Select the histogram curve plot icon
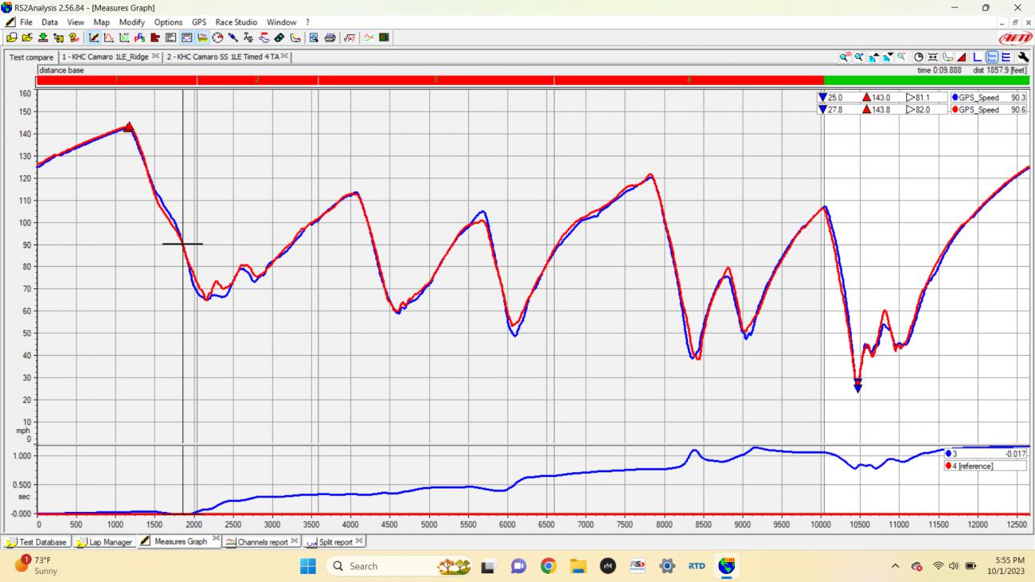The image size is (1035, 582). 109,37
